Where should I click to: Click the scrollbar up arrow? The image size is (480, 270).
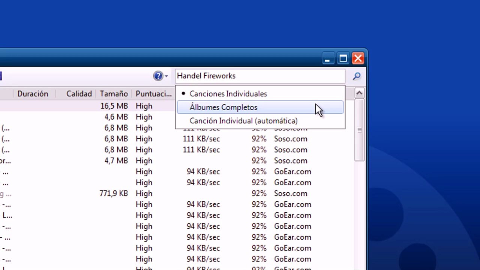click(x=359, y=93)
